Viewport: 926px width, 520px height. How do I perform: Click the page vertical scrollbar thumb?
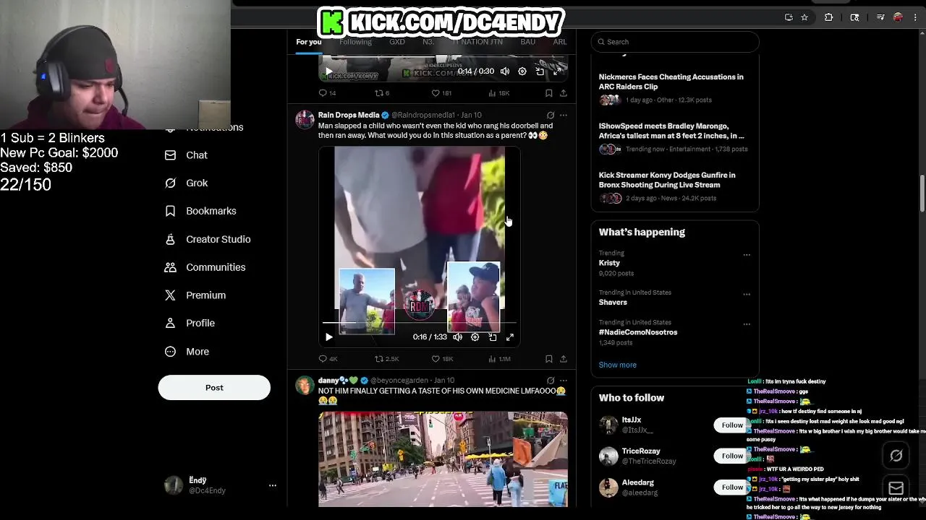coord(922,194)
